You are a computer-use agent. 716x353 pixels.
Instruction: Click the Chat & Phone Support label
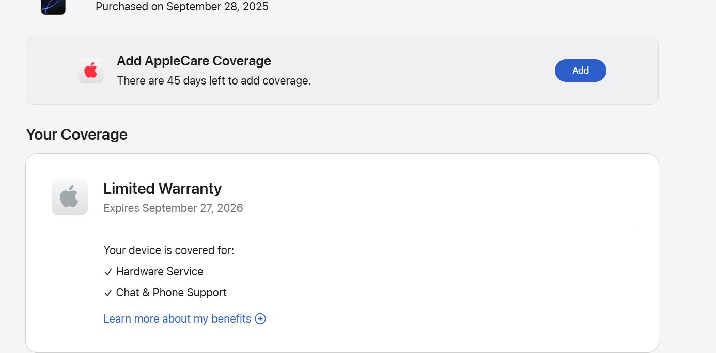[x=171, y=292]
